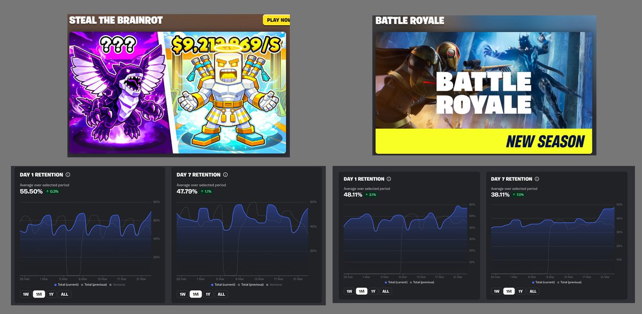Select 1W range in the 38.11% Day 7 chart
The width and height of the screenshot is (642, 314).
pos(496,291)
